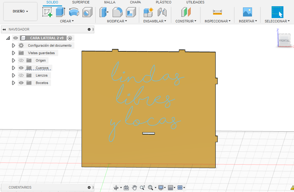
Task: Open the INSPECCIONAR dropdown menu
Action: click(x=218, y=21)
